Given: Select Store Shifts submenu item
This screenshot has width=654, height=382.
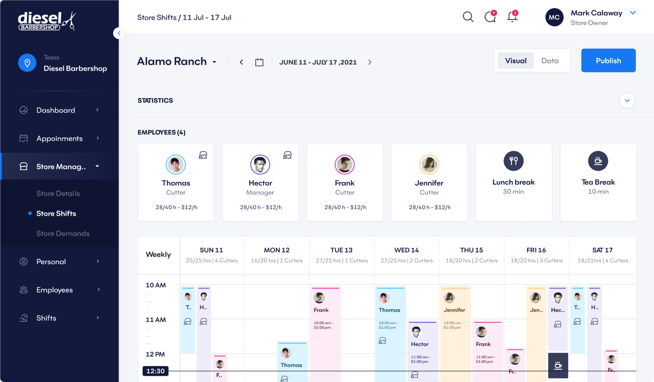Looking at the screenshot, I should click(x=56, y=214).
